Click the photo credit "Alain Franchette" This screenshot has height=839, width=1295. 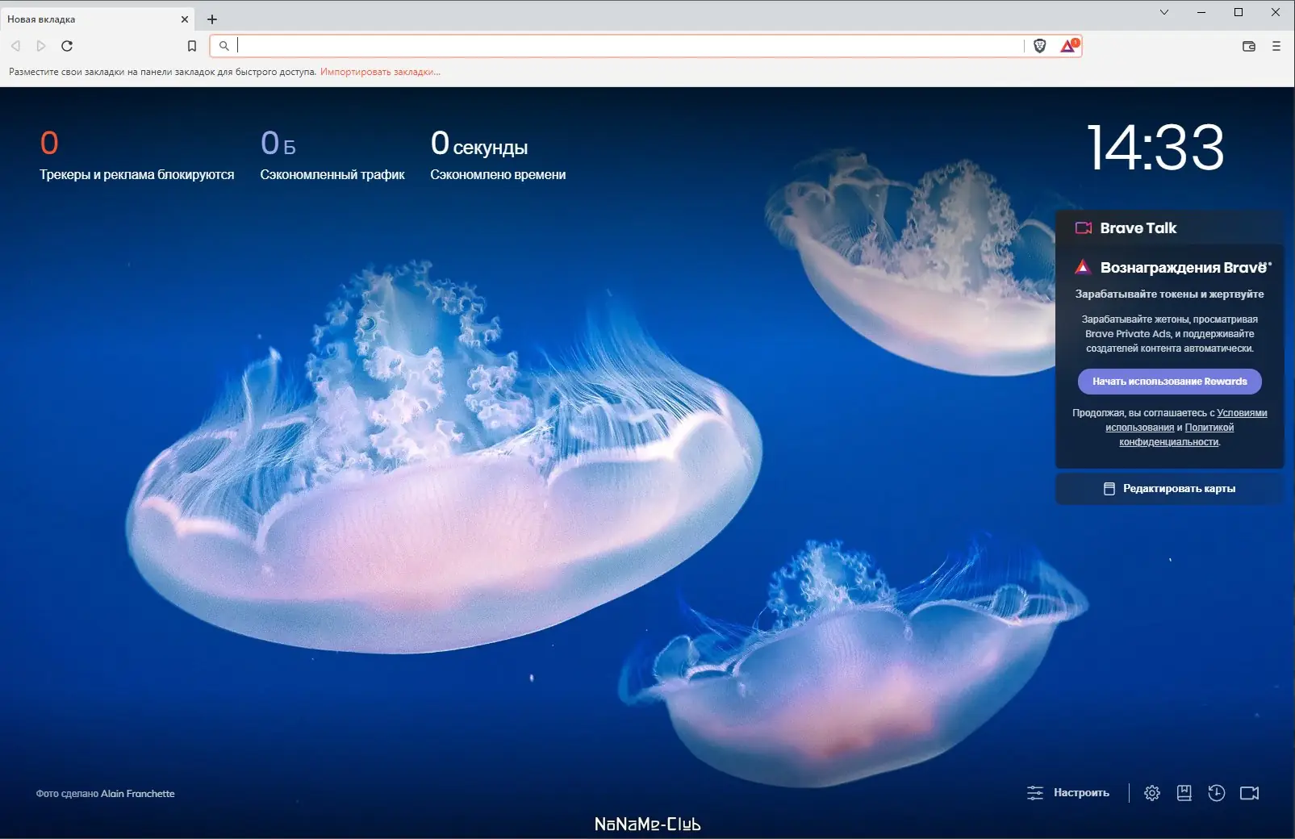tap(138, 794)
